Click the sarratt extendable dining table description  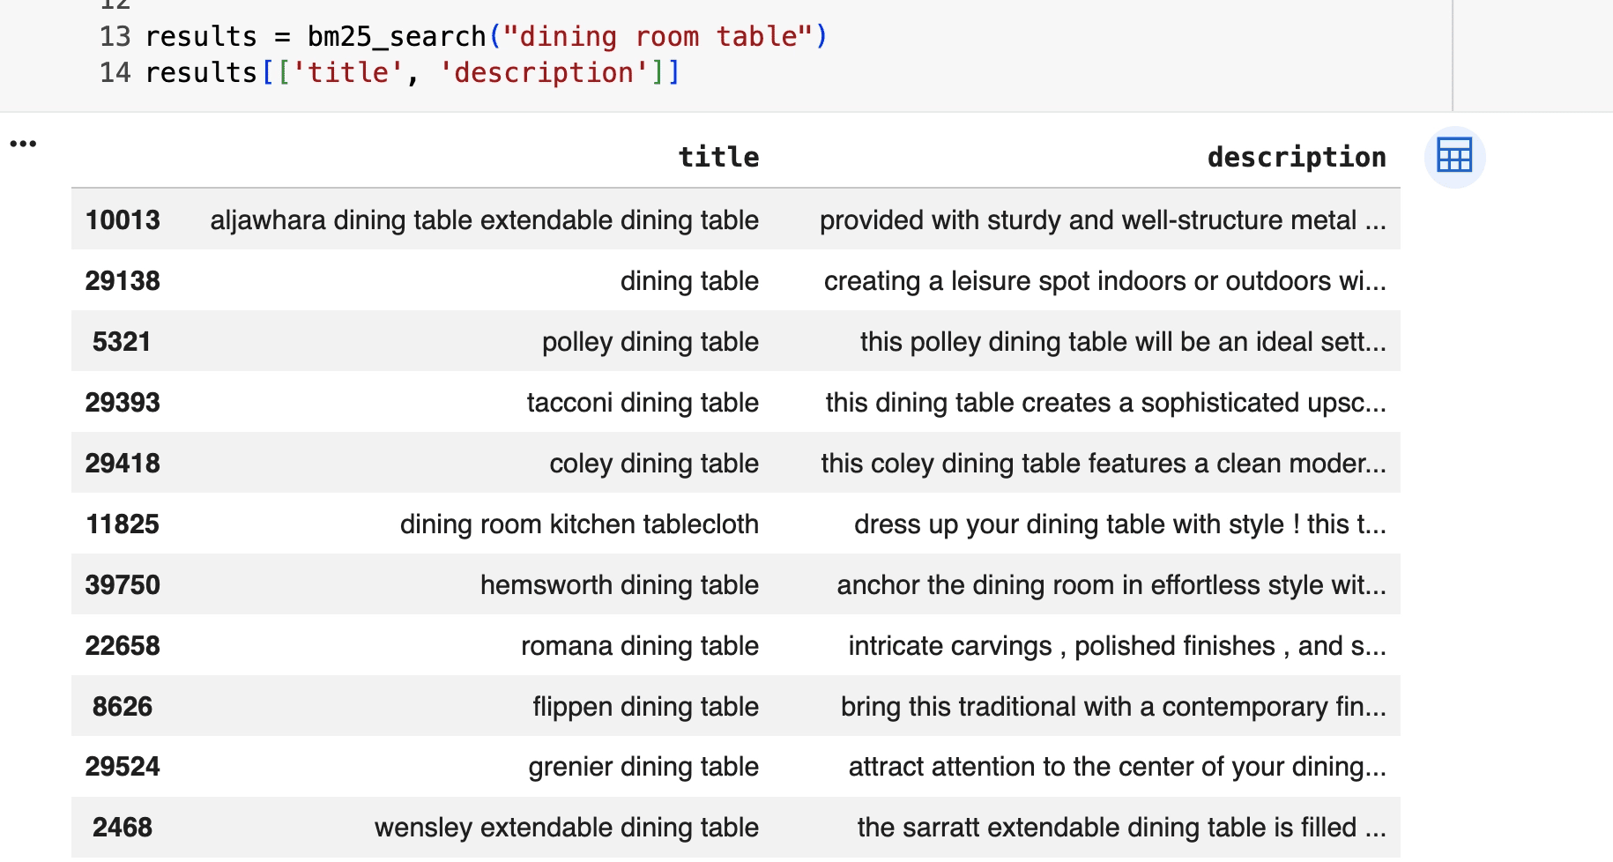1121,827
